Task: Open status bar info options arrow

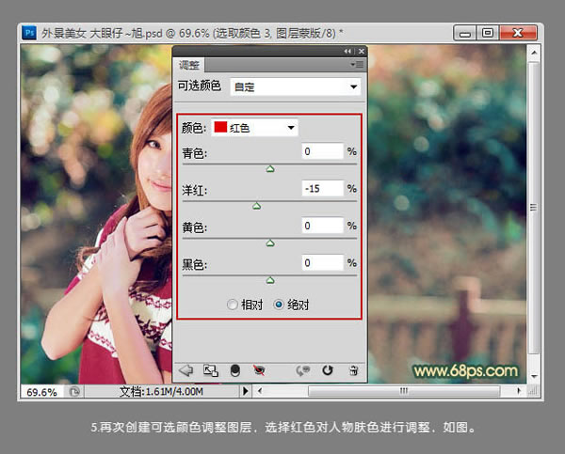Action: [x=246, y=391]
